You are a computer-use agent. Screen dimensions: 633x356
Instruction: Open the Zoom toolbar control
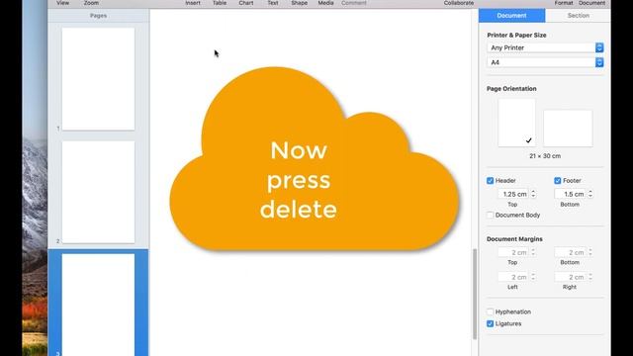pos(91,3)
